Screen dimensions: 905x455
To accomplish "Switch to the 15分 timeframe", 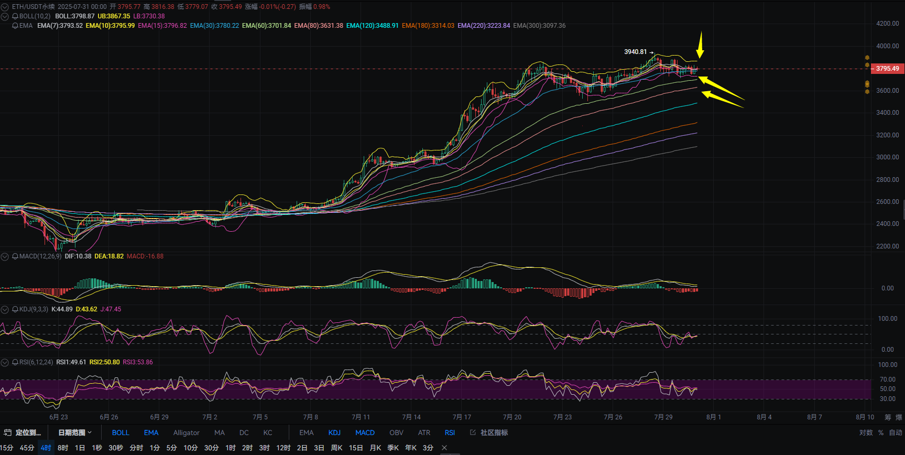I will [7, 448].
